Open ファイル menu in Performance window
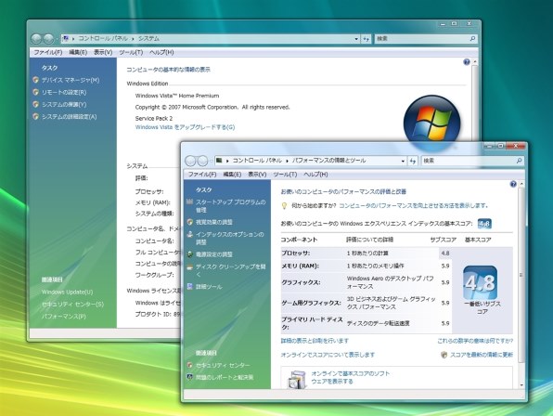Image resolution: width=553 pixels, height=416 pixels. pos(202,175)
